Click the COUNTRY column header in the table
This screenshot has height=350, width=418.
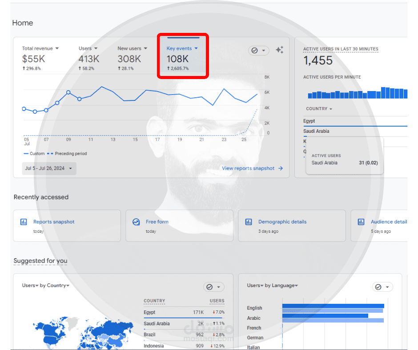154,301
